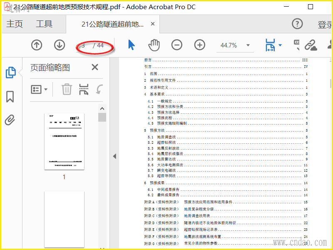
Task: Click the 附录 A 预报方法应用范围 entry
Action: tap(226, 202)
